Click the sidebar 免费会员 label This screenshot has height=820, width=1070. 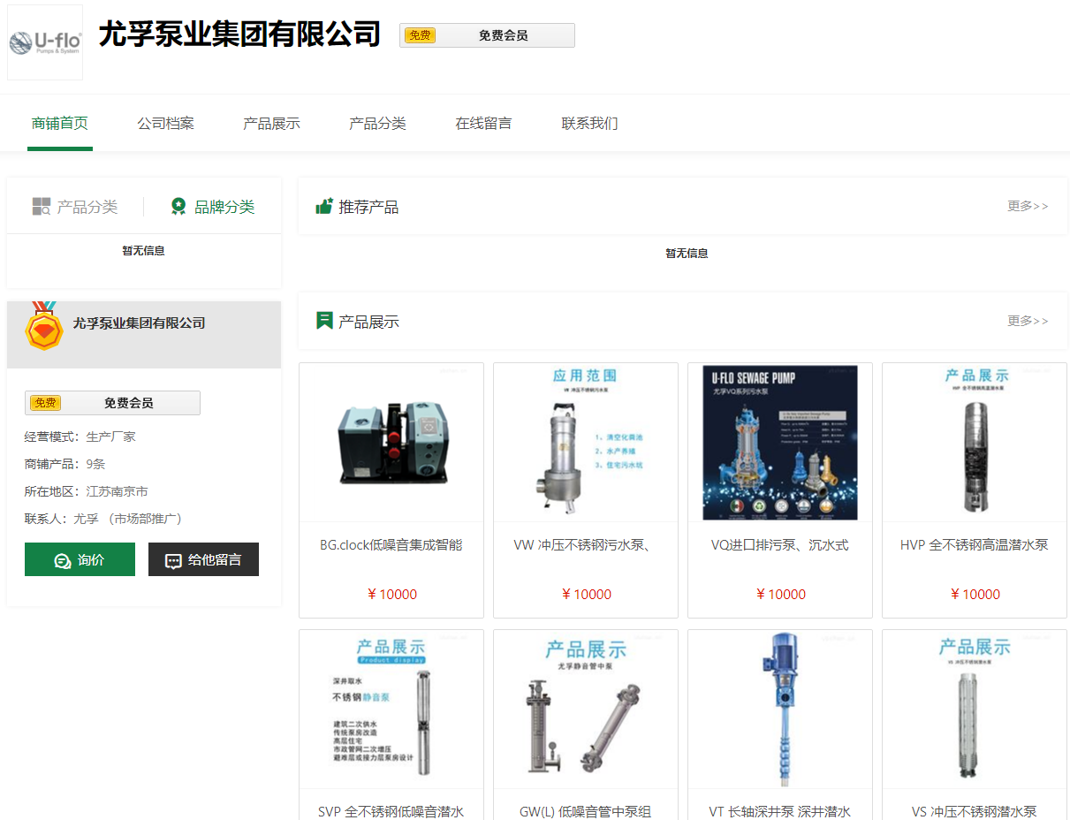(129, 403)
